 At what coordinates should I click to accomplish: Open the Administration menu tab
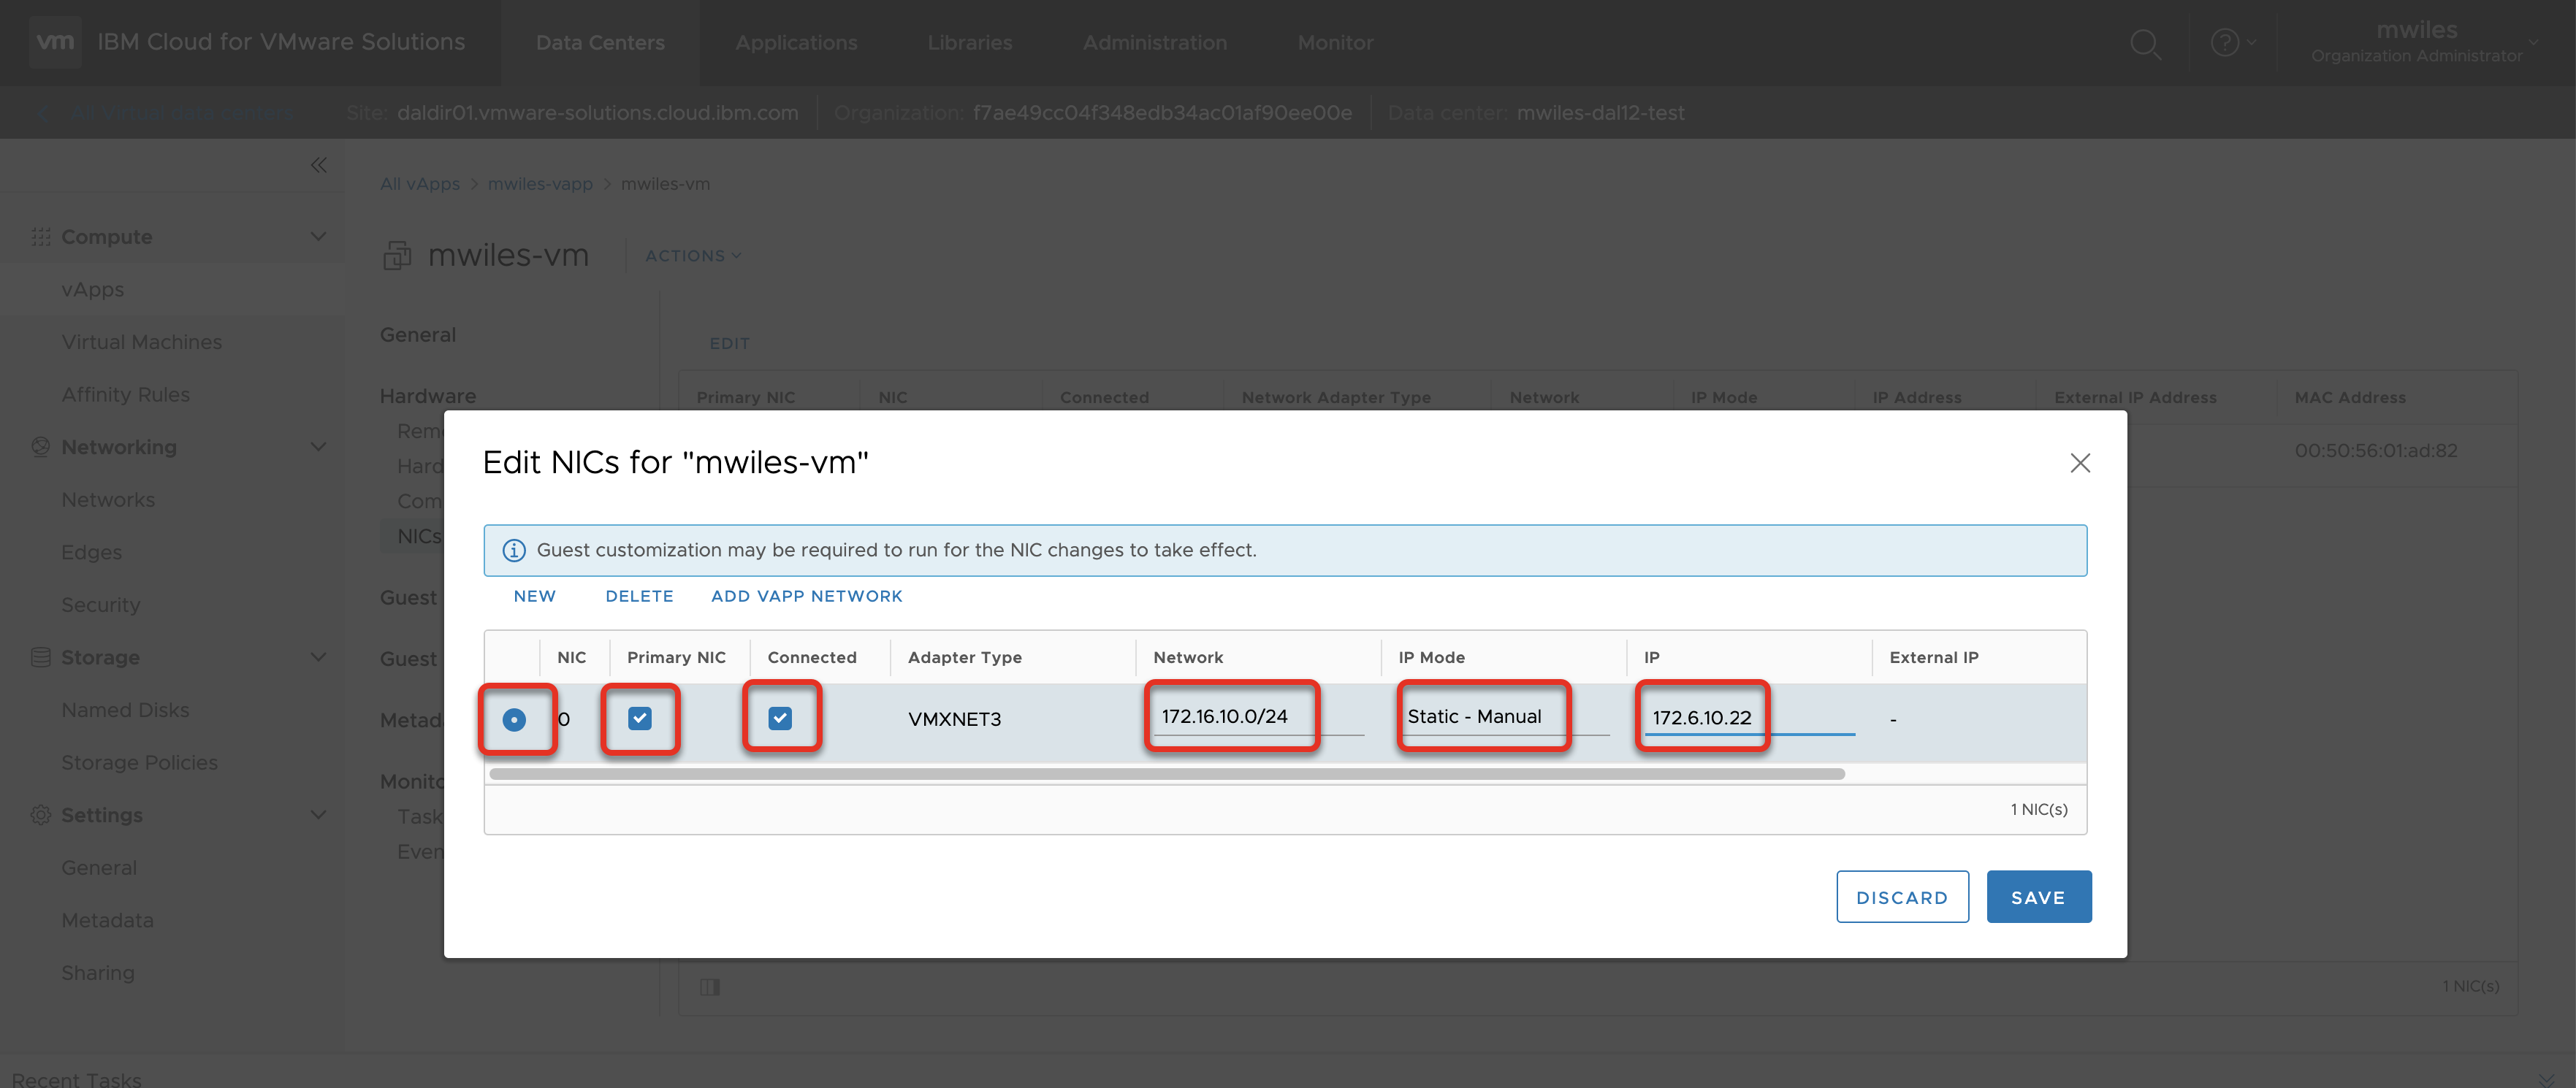[1154, 43]
